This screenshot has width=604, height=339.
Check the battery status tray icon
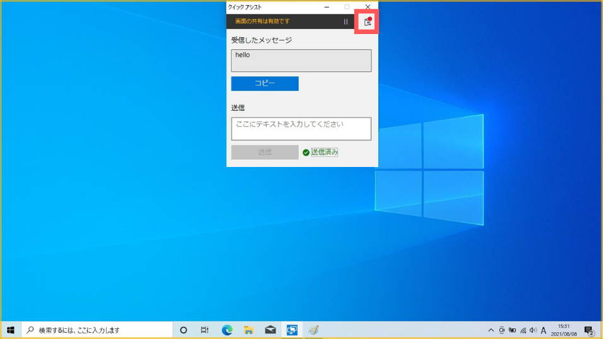pyautogui.click(x=513, y=330)
